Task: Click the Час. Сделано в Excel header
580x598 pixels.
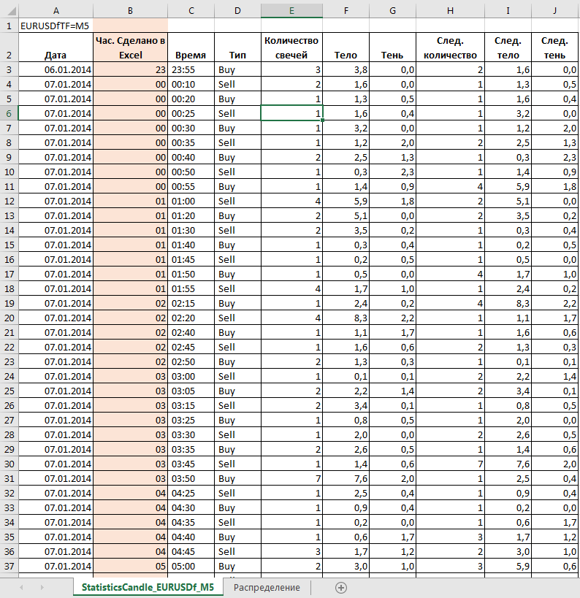Action: click(130, 47)
